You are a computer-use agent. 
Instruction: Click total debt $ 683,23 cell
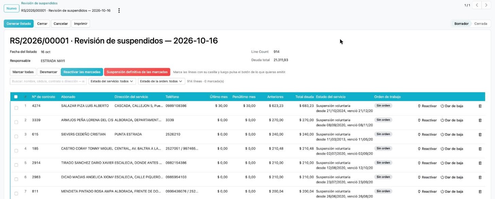pyautogui.click(x=306, y=106)
